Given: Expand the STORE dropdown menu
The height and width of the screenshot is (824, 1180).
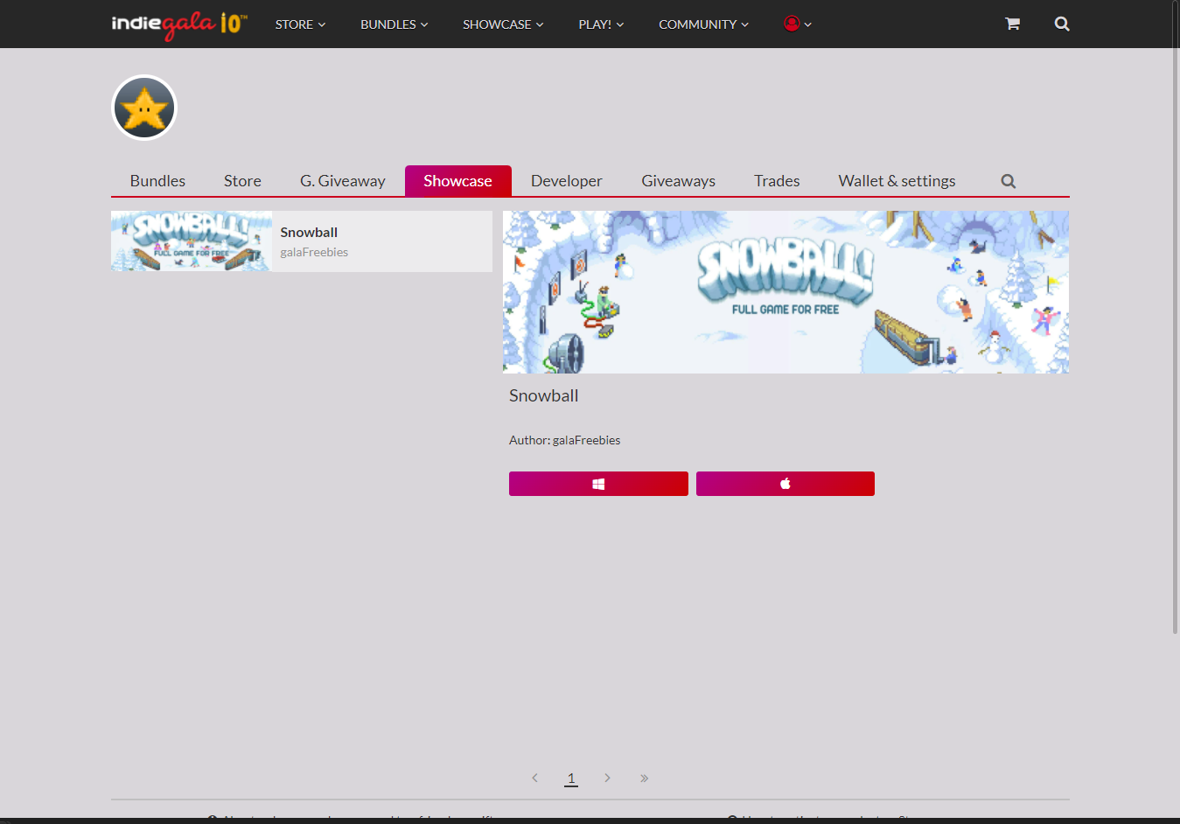Looking at the screenshot, I should coord(300,24).
